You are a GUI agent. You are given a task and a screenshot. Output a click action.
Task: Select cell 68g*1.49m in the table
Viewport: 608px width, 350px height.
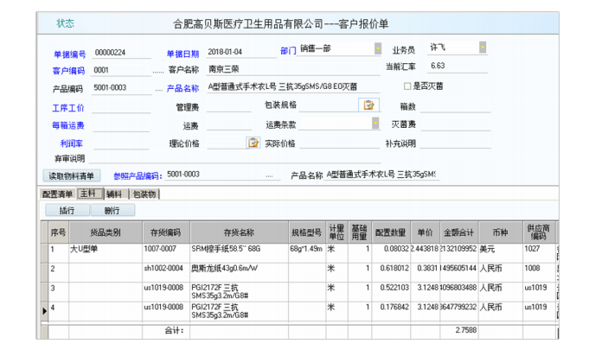306,253
